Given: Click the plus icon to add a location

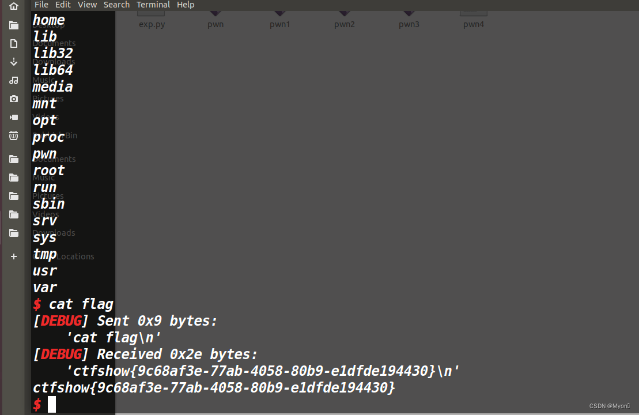Looking at the screenshot, I should click(x=14, y=256).
